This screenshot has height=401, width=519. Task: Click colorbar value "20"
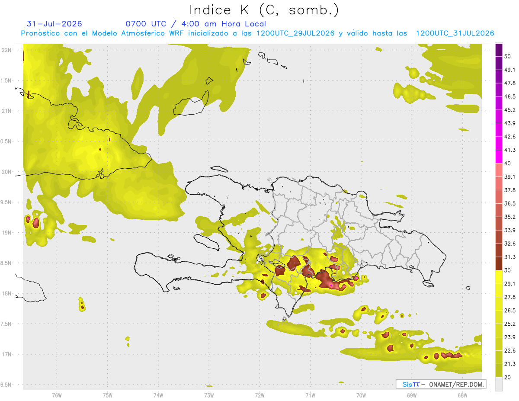point(508,377)
